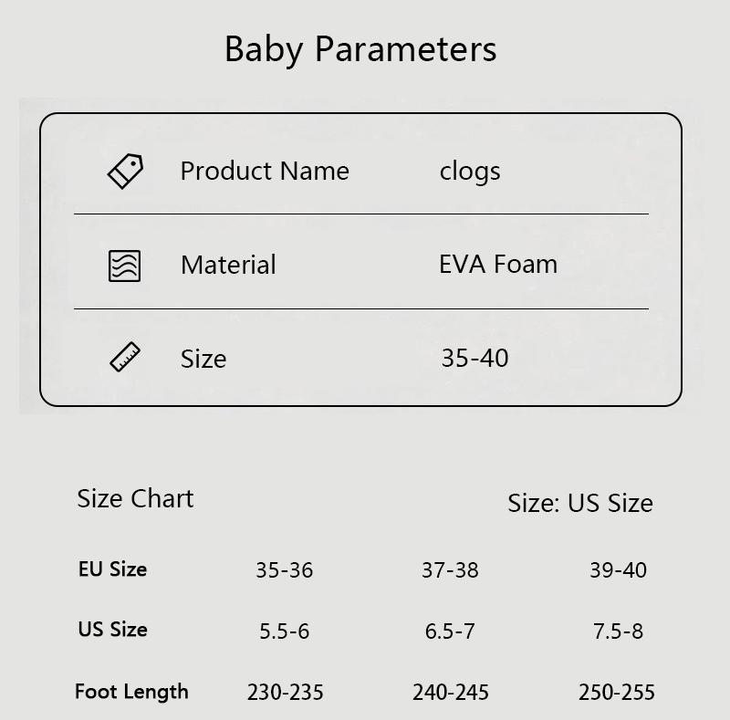
Task: Select the Product Name label
Action: (x=265, y=172)
